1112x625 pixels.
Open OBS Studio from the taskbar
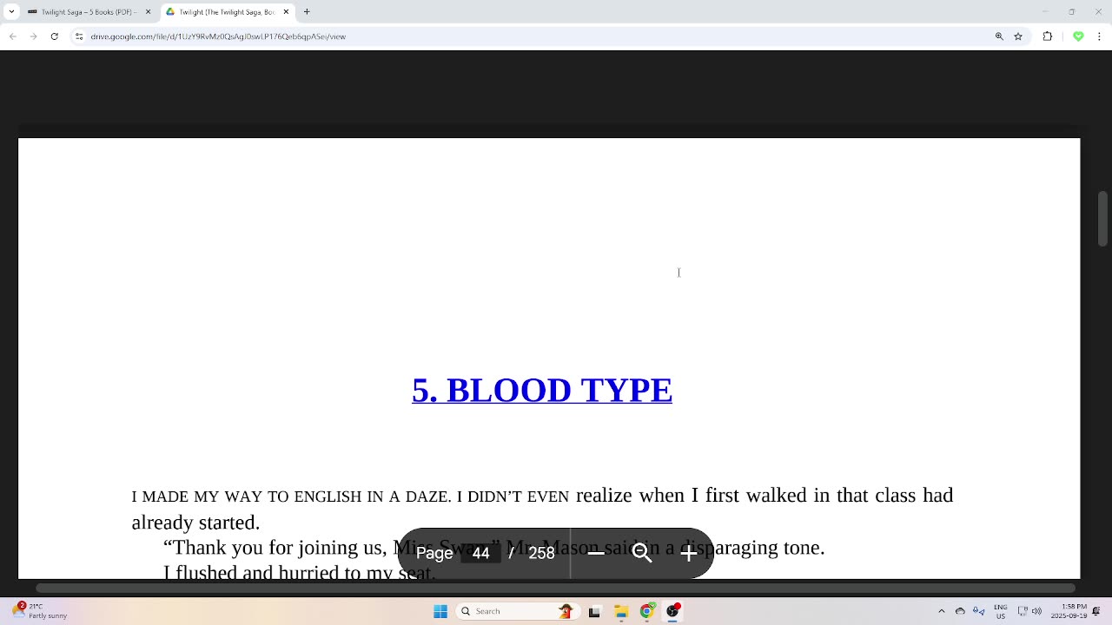tap(673, 611)
